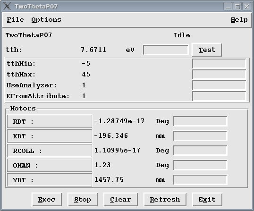
Task: Minimize the TwoThetaP07 window
Action: click(x=228, y=7)
